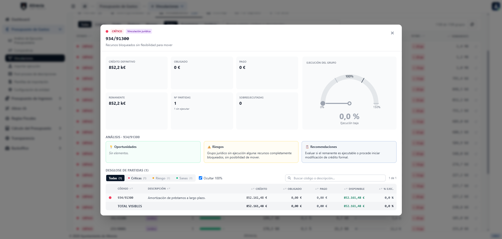This screenshot has width=502, height=239.
Task: Close the 934/91300 detail dialog
Action: point(392,33)
